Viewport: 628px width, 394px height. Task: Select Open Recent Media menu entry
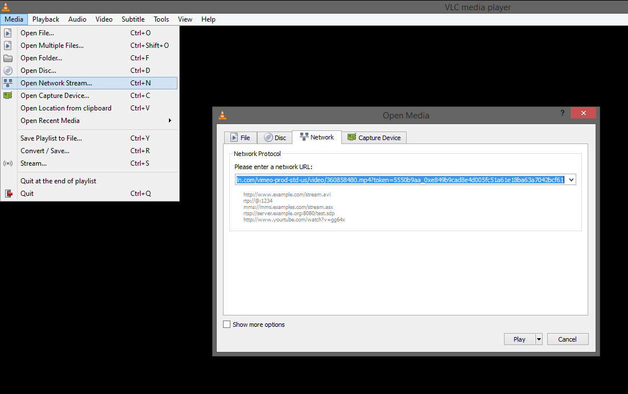[90, 121]
